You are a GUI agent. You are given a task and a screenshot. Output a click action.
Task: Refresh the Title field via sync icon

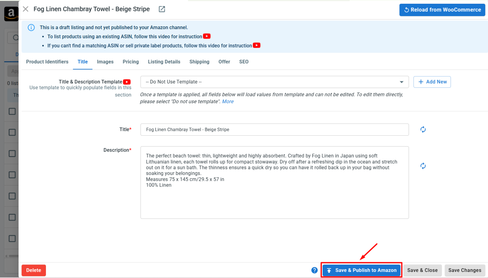(423, 130)
